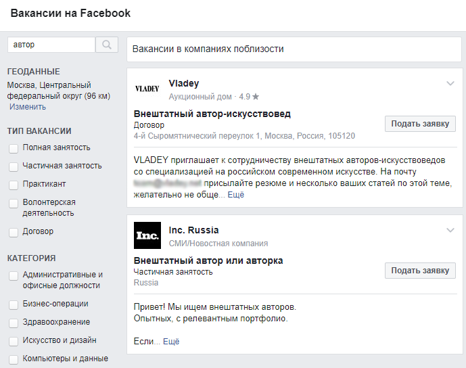
Task: Toggle the Здравоохранение category checkbox
Action: point(14,323)
